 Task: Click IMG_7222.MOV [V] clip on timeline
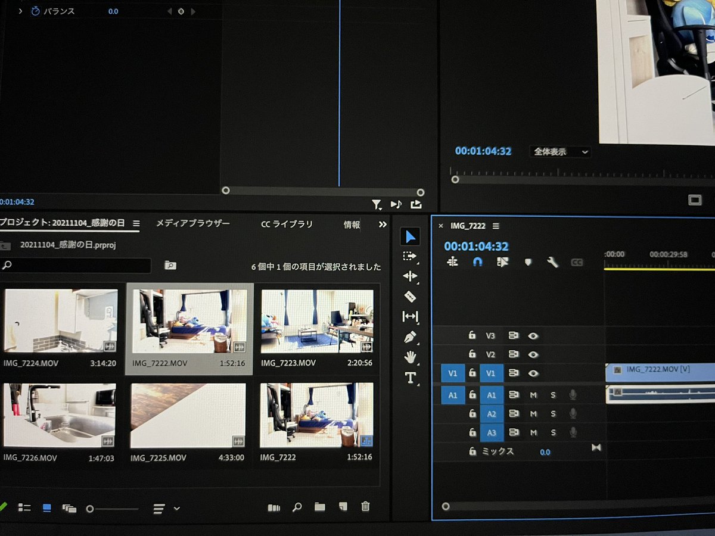coord(660,372)
